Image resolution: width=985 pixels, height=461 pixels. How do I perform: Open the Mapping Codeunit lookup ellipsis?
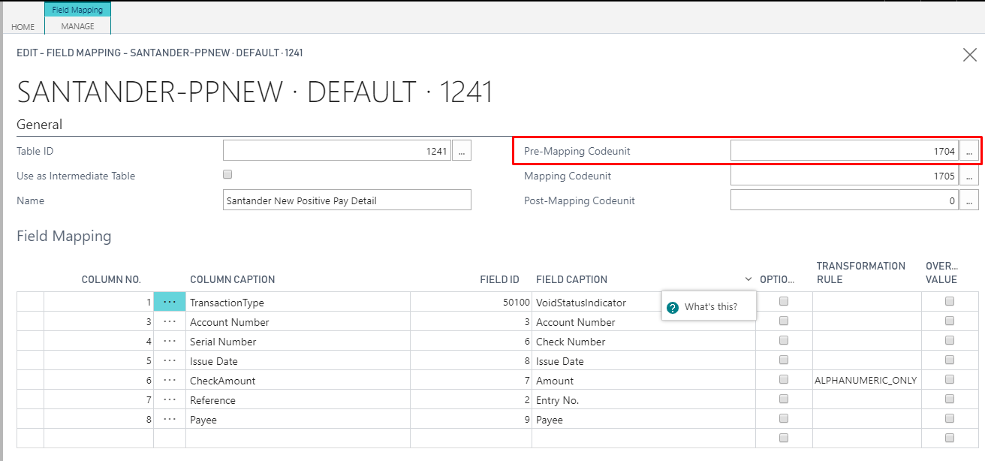coord(969,176)
